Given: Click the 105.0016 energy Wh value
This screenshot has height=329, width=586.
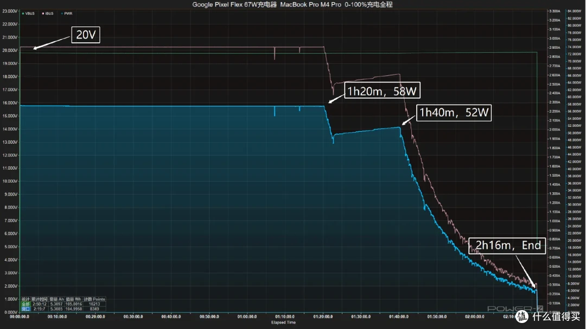Looking at the screenshot, I should coord(74,304).
